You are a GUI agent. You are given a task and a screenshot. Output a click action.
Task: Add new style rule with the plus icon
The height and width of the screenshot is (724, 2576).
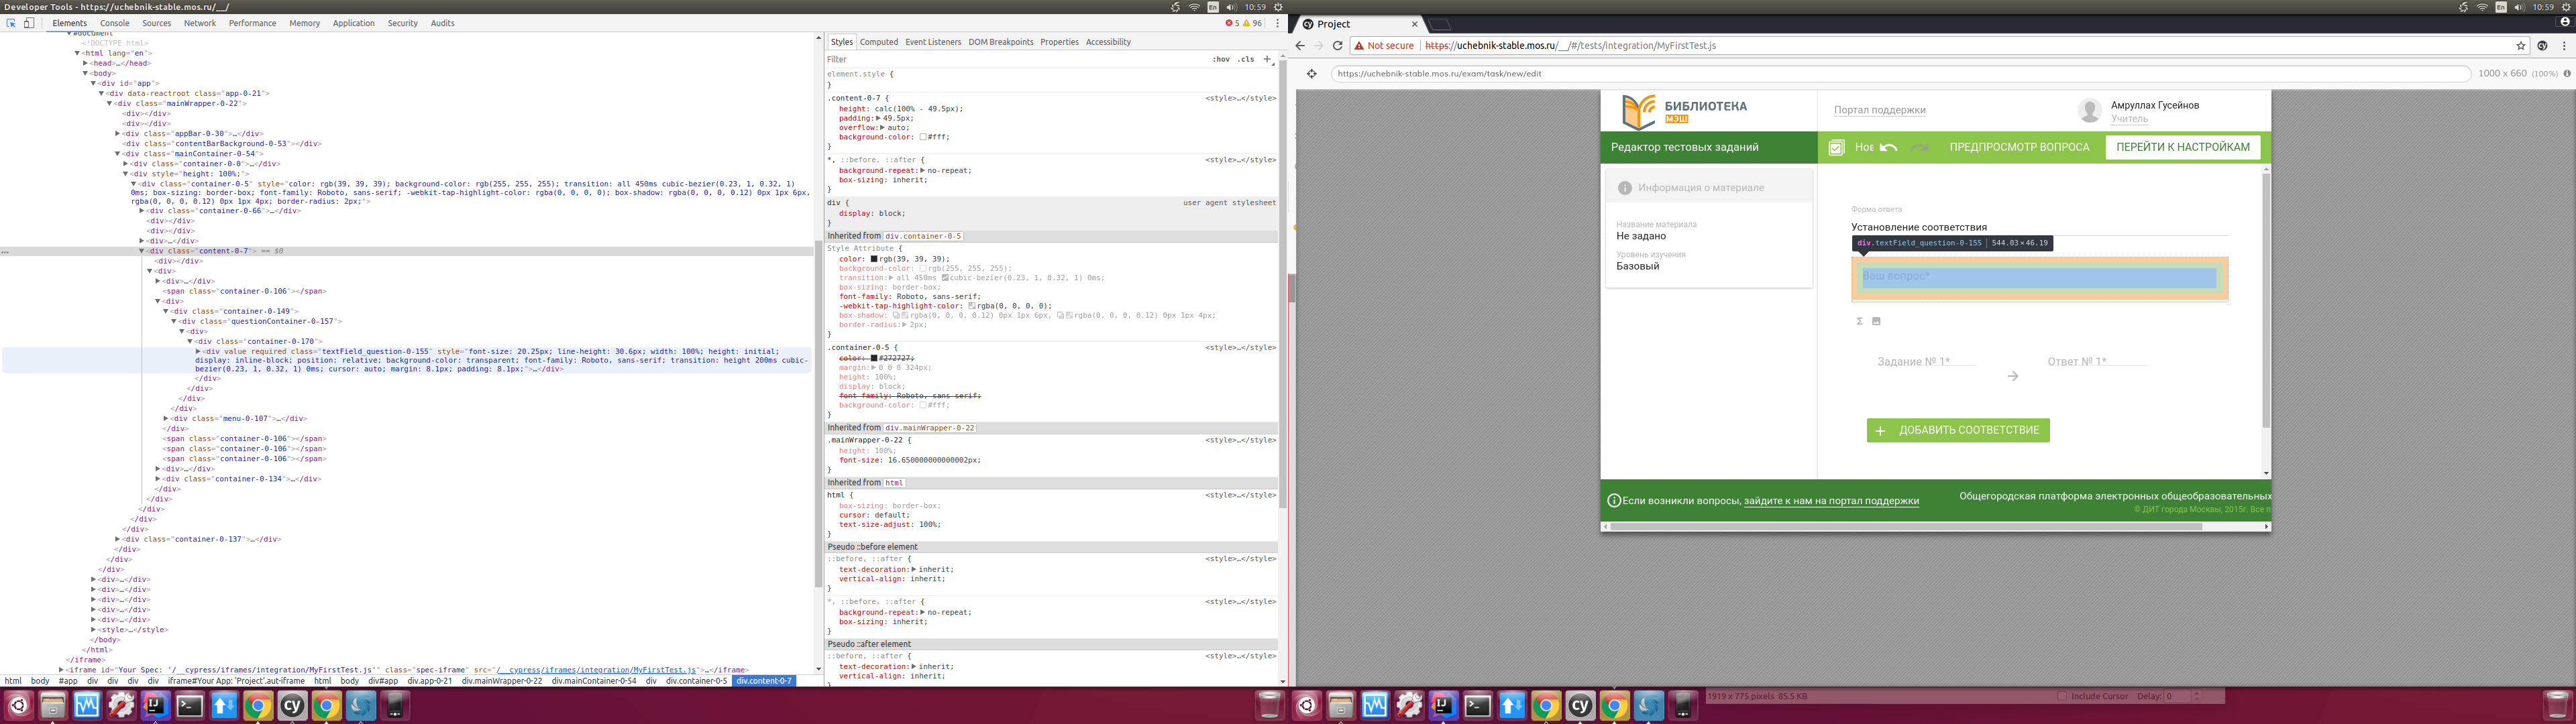pos(1267,59)
